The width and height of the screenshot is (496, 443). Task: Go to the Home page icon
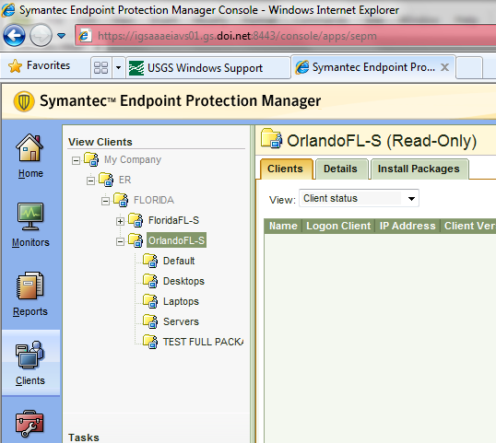click(30, 147)
